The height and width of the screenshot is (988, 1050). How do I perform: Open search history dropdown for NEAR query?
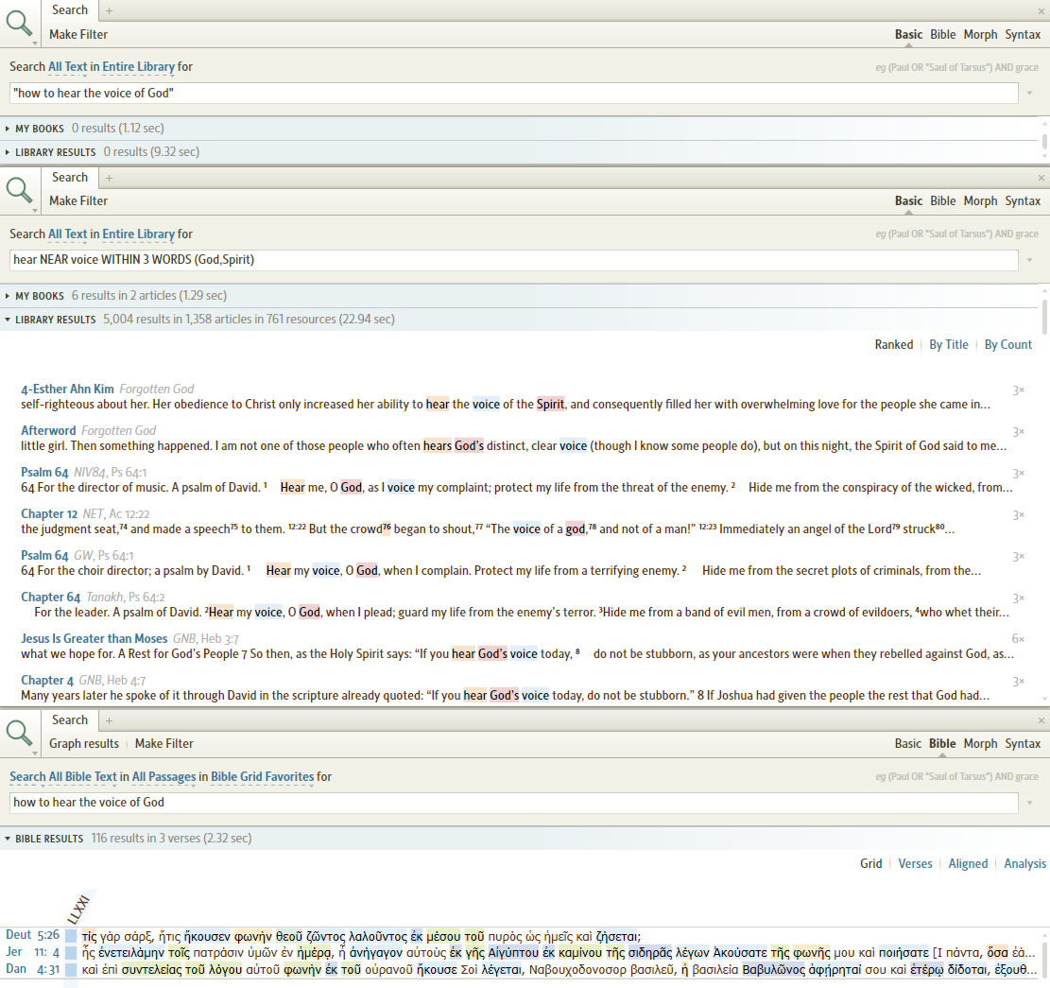point(1030,260)
